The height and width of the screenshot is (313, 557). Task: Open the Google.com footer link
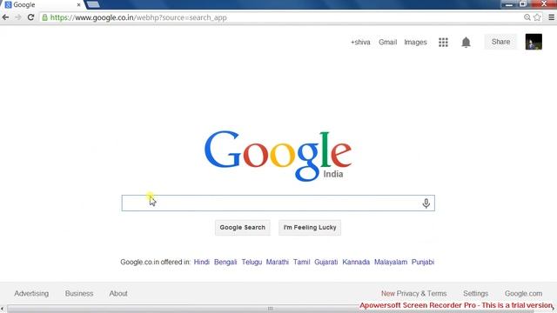pyautogui.click(x=523, y=294)
